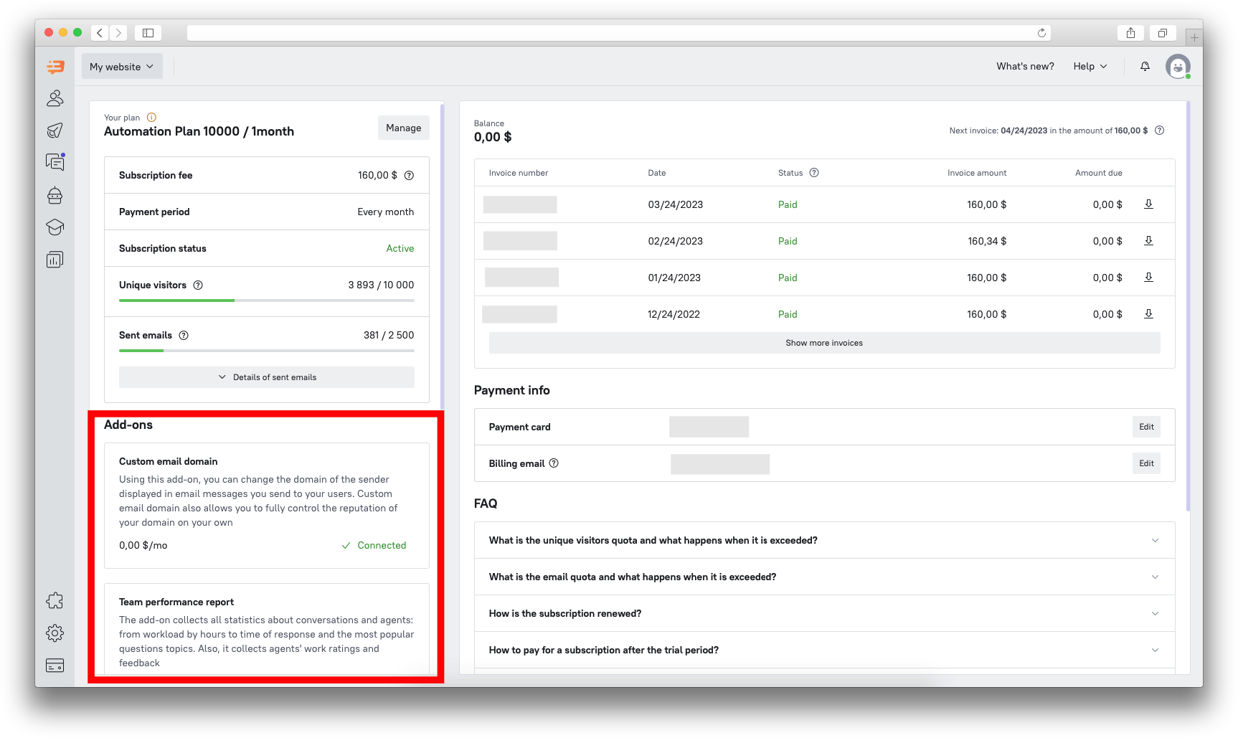Edit the Billing email

point(1146,463)
